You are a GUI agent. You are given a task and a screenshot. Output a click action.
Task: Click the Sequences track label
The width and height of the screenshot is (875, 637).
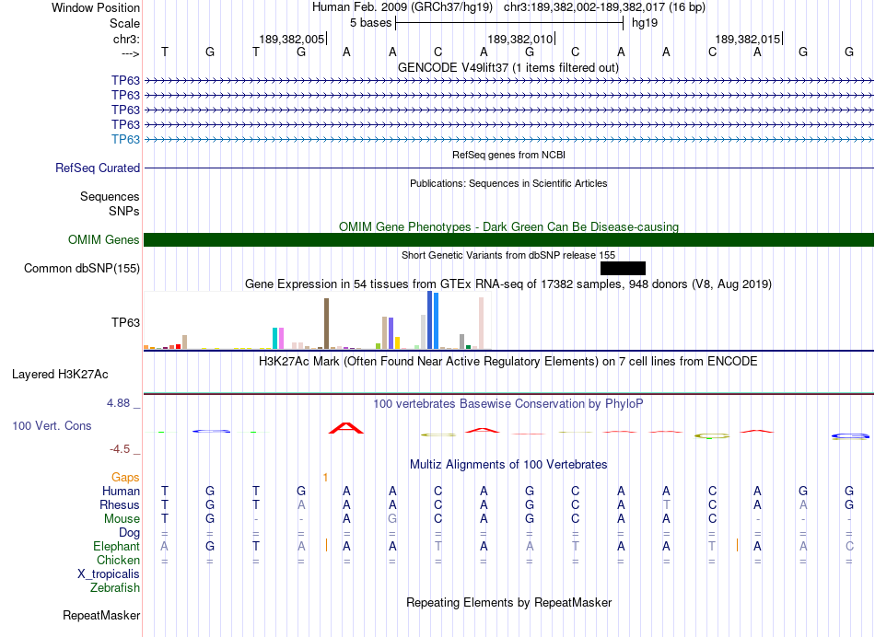coord(110,196)
